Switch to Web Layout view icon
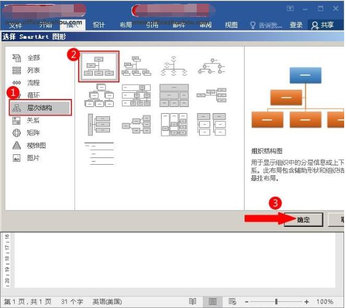The image size is (346, 308). 232,301
